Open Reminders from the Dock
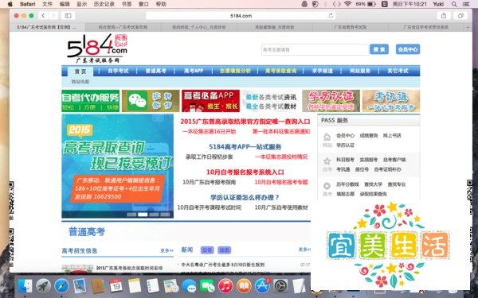The width and height of the screenshot is (478, 298). 152,286
